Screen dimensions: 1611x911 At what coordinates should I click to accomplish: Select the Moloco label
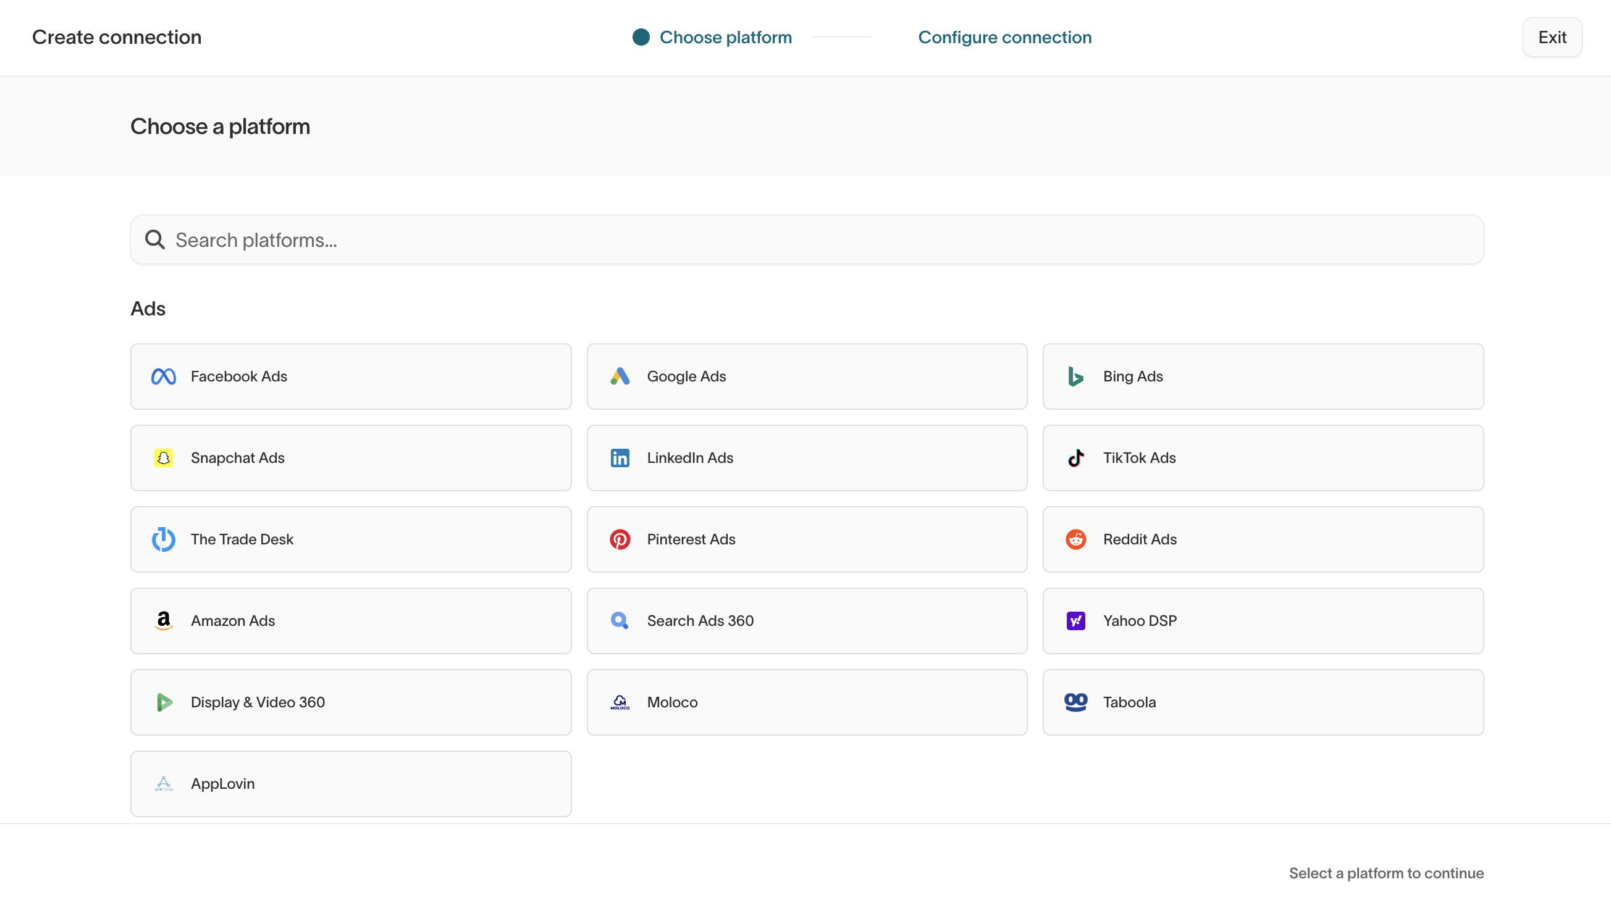pos(672,702)
